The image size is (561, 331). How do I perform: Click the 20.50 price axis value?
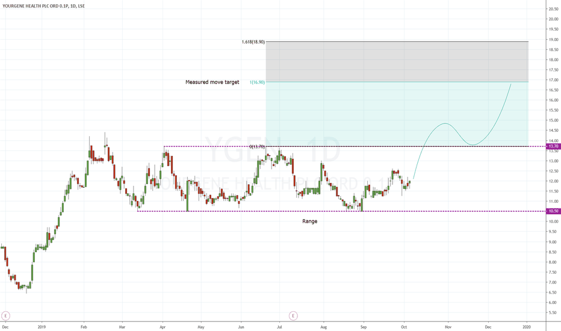click(x=554, y=9)
